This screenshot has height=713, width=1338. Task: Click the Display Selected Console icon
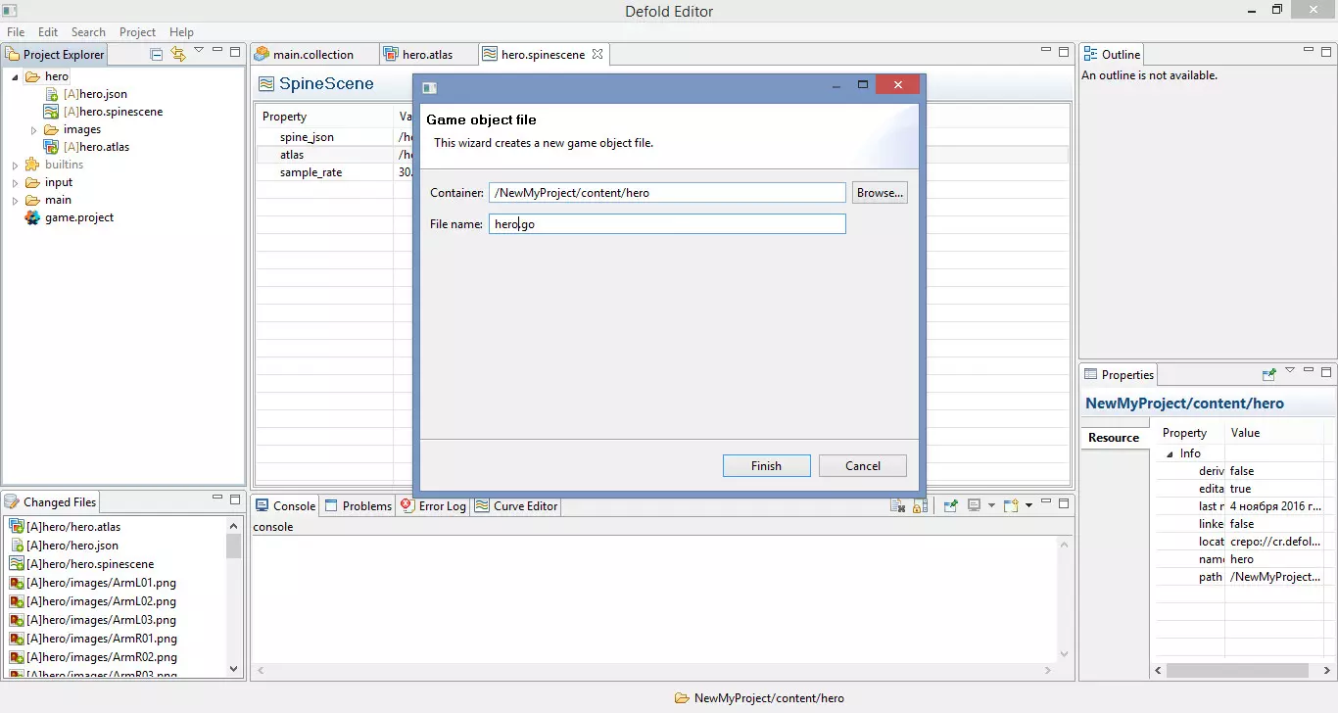tap(974, 506)
